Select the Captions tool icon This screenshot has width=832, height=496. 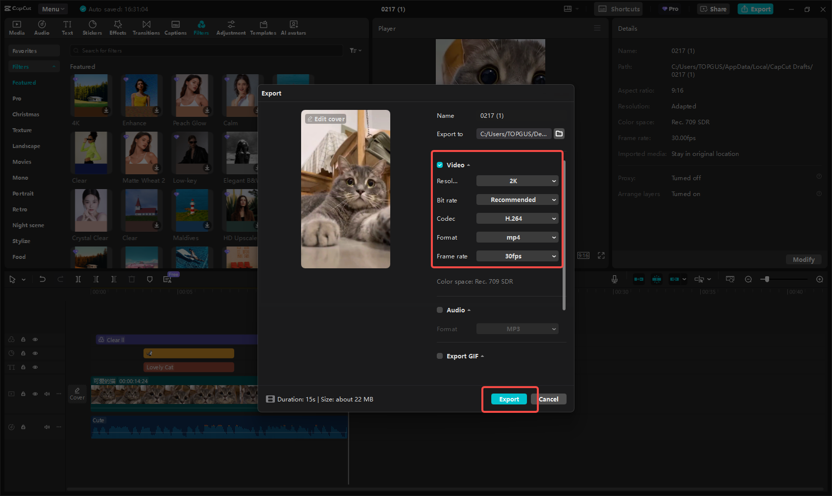point(175,28)
